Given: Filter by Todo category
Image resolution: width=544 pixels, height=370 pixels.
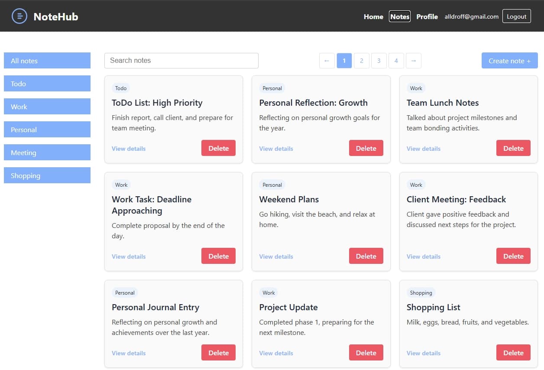Looking at the screenshot, I should click(x=47, y=84).
